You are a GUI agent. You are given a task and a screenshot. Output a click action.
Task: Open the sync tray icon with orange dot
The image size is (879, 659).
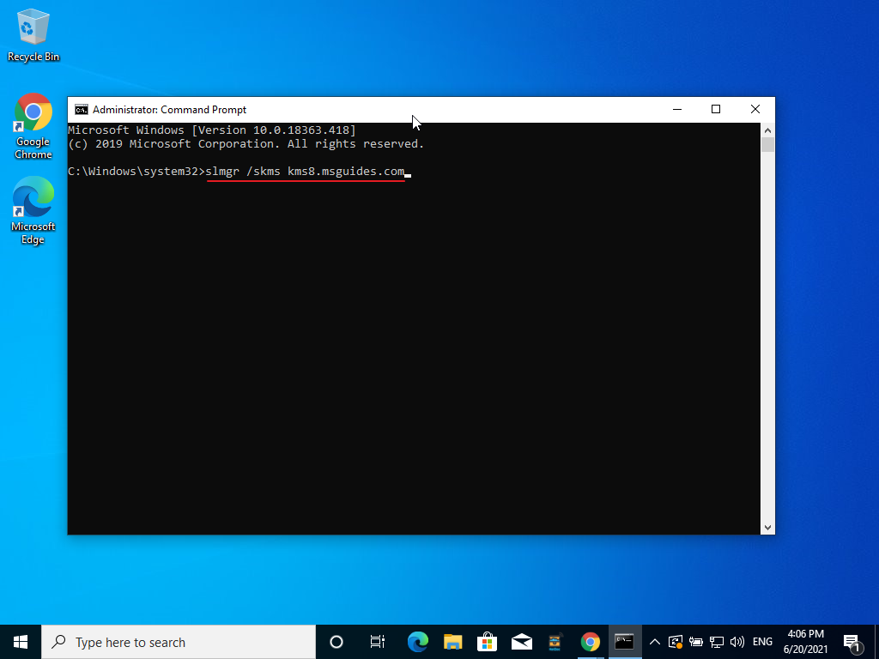[x=676, y=642]
